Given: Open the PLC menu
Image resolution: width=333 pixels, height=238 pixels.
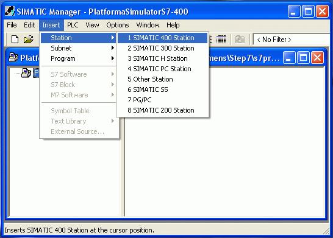Looking at the screenshot, I should (73, 25).
